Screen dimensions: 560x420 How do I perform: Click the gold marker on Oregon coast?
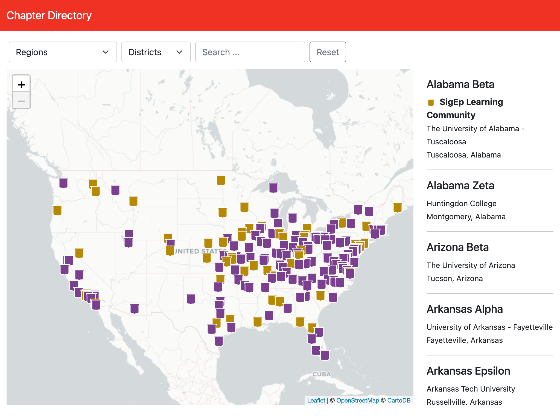(x=57, y=210)
